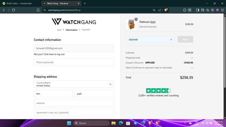Open the Windows Start menu
The height and width of the screenshot is (127, 226).
(69, 123)
